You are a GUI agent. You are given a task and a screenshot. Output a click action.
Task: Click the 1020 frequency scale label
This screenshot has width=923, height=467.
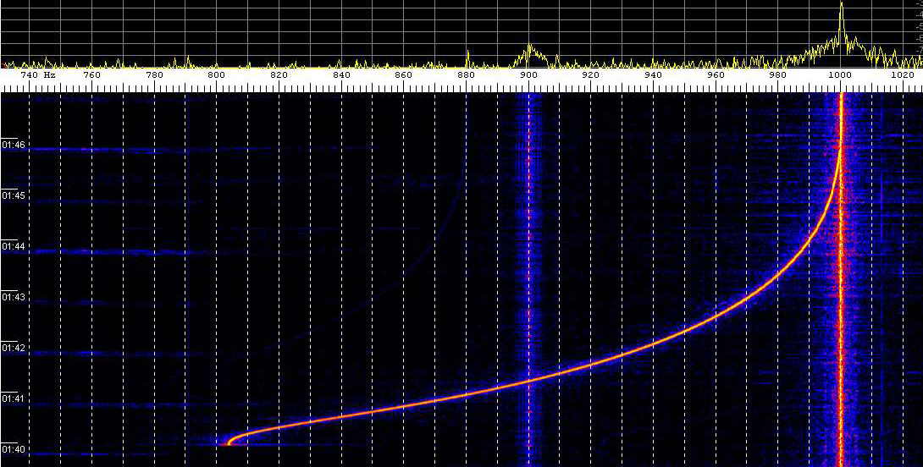pos(902,75)
